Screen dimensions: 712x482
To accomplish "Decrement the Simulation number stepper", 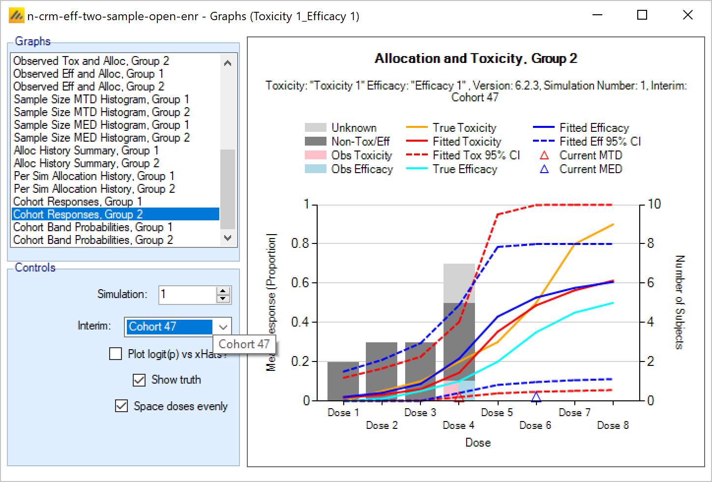I will tap(223, 299).
